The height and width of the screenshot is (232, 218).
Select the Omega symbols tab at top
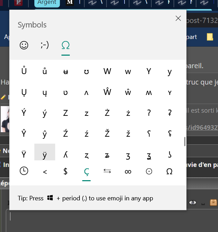coord(66,46)
